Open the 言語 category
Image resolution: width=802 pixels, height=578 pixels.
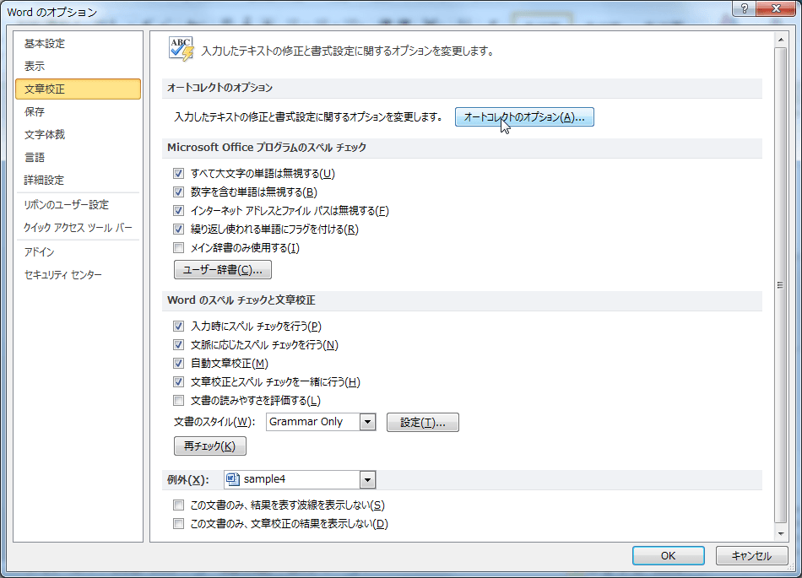pos(78,158)
